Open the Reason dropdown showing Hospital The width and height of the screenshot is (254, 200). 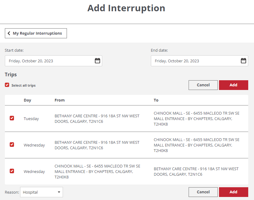coord(41,192)
